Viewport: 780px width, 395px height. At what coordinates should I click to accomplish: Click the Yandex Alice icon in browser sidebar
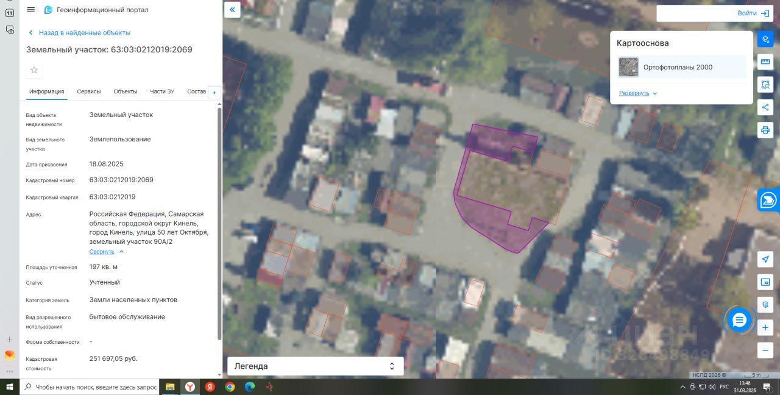9,355
